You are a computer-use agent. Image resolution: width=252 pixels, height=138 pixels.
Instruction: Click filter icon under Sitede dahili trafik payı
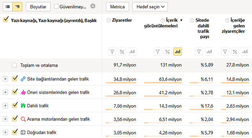199,52
